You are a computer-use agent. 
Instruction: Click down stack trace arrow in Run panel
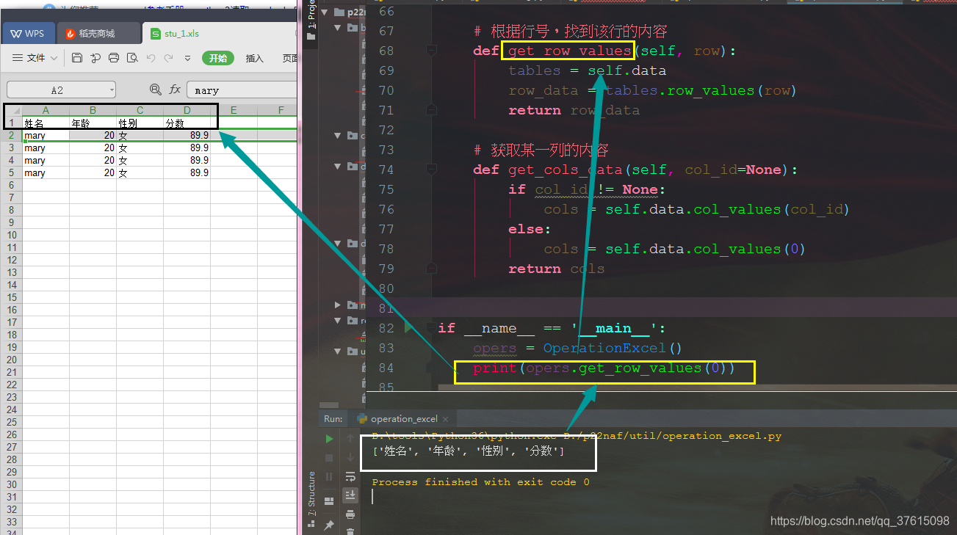[350, 458]
